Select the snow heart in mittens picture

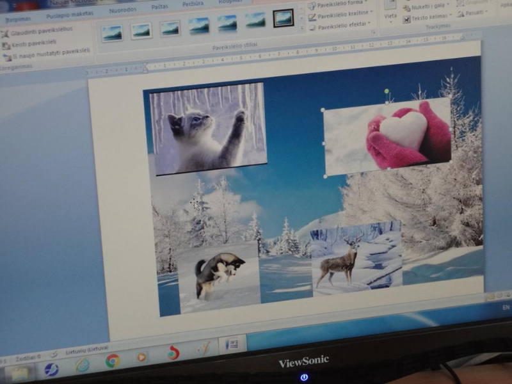coord(387,136)
